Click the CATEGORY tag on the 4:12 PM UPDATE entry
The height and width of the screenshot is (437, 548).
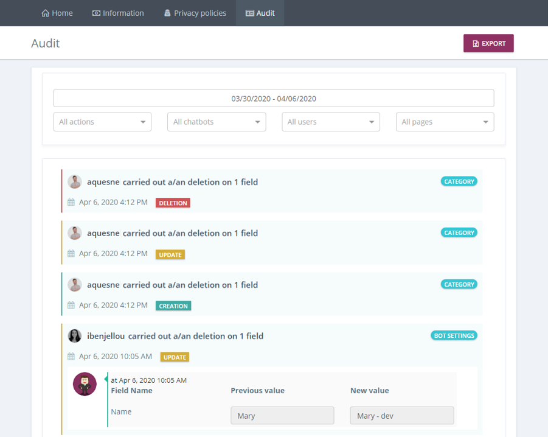(x=459, y=232)
